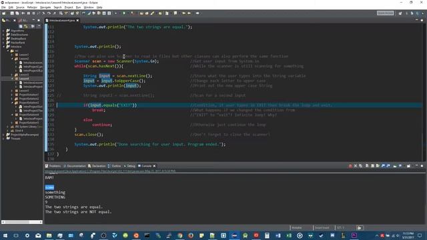Expand the Lesson5 package
The image size is (427, 240).
point(12,91)
